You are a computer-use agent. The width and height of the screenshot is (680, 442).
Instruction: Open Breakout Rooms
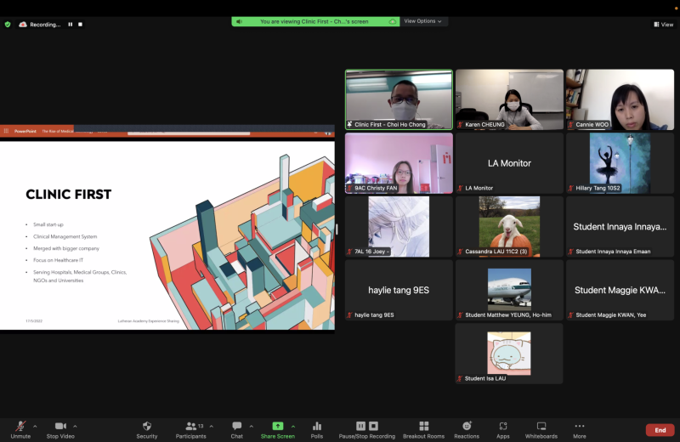[x=423, y=429]
